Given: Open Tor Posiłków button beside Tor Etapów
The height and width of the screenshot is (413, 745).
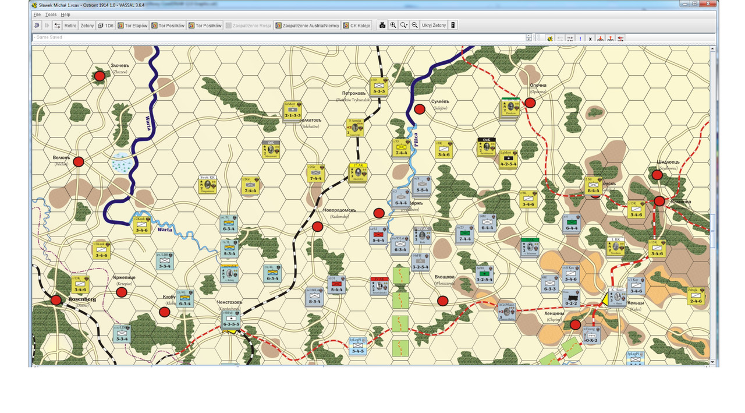Looking at the screenshot, I should (168, 26).
